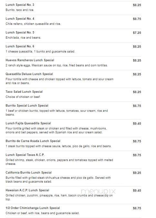Screen dimensions: 156x218
Task: Select Lunch Special Texas A.C.P.
Action: pyautogui.click(x=25, y=155)
